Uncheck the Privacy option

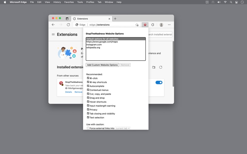click(88, 109)
